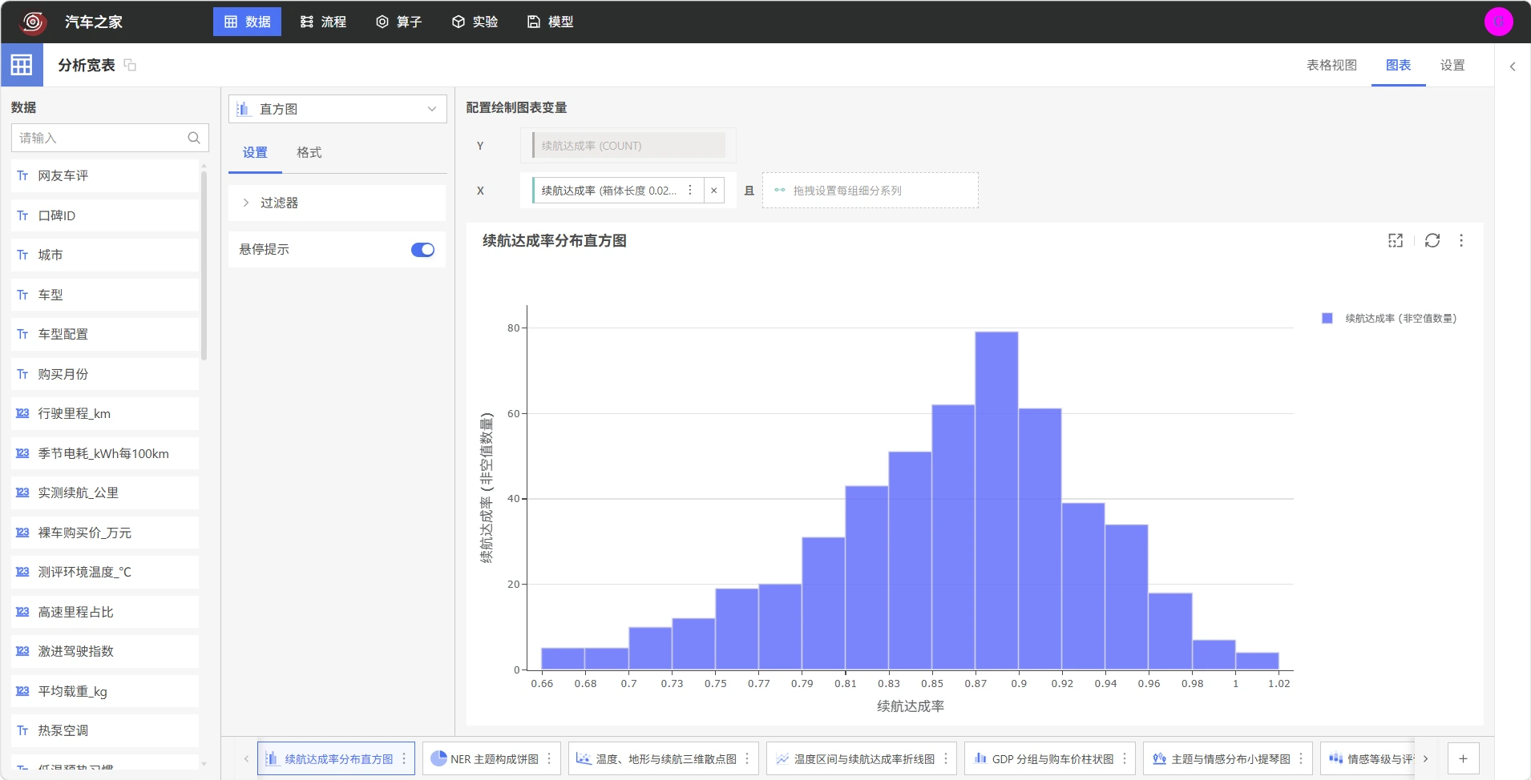Refresh the chart with the refresh icon

[1432, 240]
